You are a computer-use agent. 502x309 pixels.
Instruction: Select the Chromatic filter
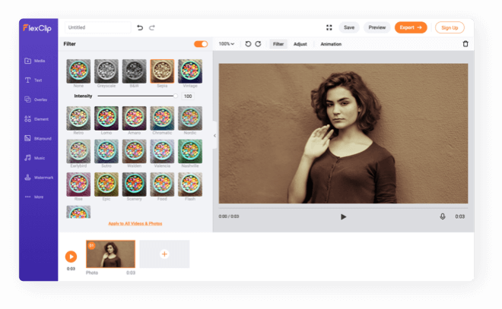[x=162, y=118]
